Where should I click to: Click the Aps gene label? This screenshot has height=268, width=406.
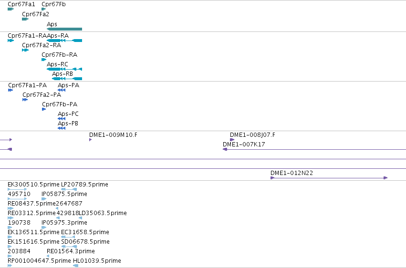pyautogui.click(x=52, y=24)
